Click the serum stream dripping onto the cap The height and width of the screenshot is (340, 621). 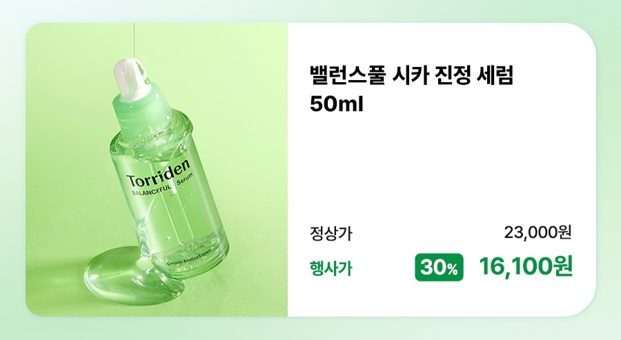click(133, 41)
